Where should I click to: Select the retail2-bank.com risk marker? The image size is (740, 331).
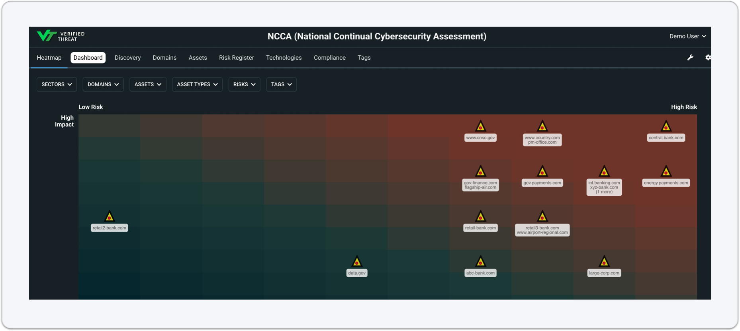(x=110, y=216)
